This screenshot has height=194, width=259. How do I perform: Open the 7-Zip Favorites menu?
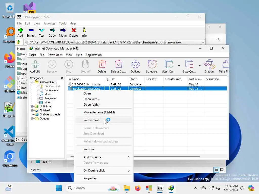point(49,23)
